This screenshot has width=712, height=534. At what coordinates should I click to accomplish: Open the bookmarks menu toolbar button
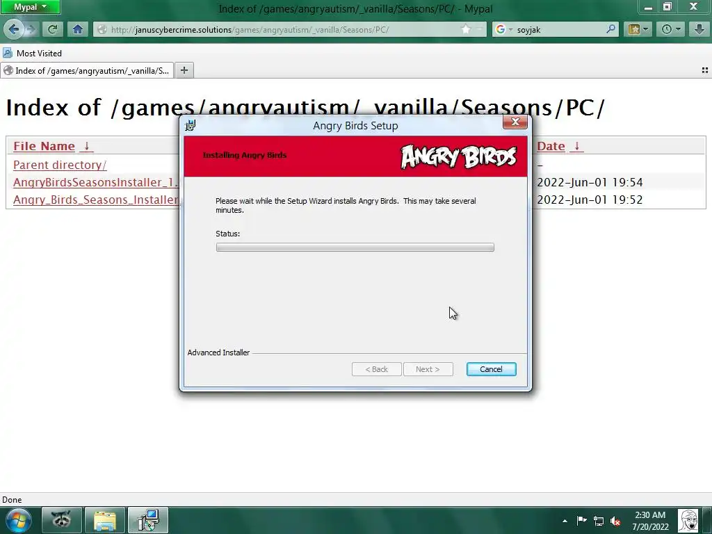[638, 29]
